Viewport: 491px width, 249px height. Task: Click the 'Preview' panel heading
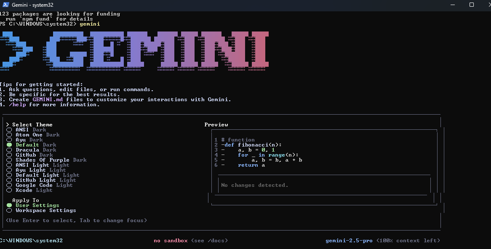(216, 124)
